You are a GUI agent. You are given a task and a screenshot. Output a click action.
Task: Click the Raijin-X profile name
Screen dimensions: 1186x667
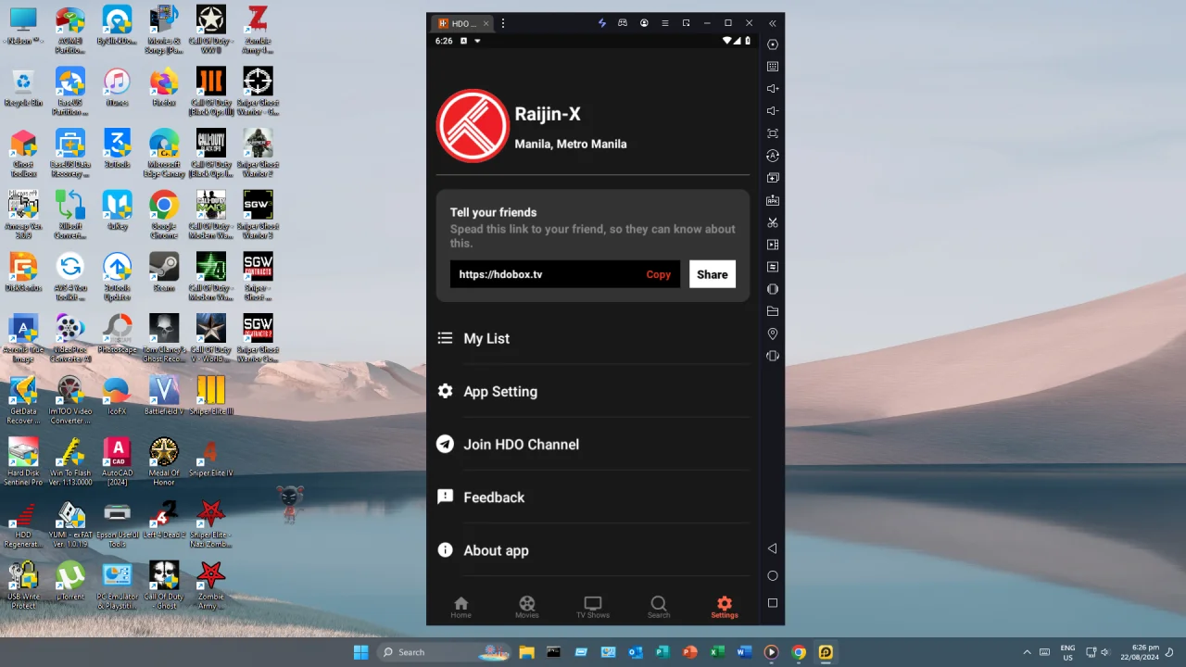tap(548, 114)
